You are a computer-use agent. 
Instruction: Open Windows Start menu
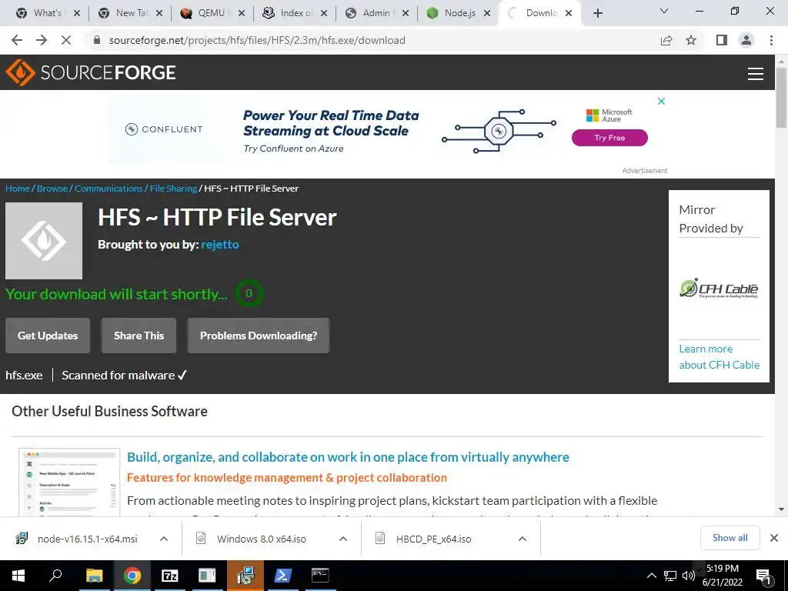coord(18,576)
